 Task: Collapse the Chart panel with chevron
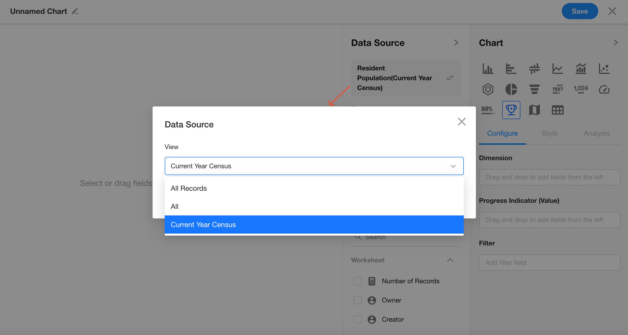pyautogui.click(x=616, y=43)
